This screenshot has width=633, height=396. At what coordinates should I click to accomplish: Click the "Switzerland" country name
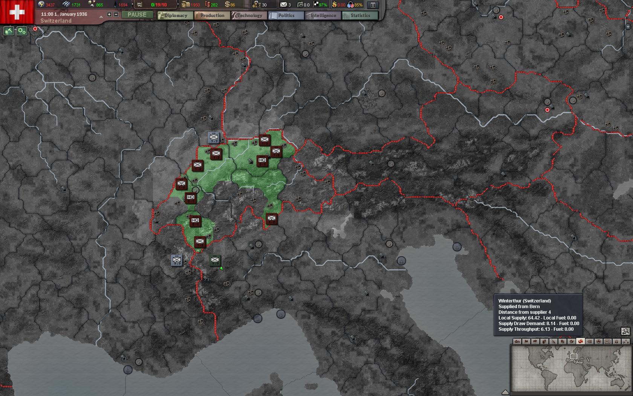(56, 21)
